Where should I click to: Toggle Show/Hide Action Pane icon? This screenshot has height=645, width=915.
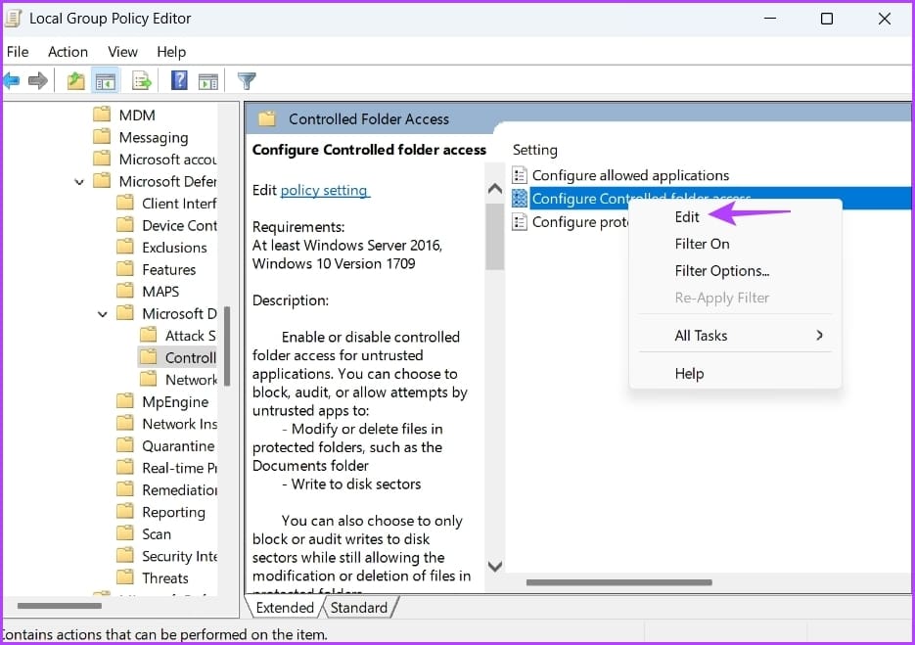coord(208,81)
